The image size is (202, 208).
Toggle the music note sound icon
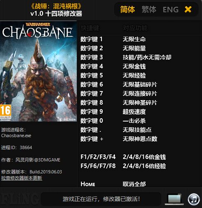click(194, 199)
